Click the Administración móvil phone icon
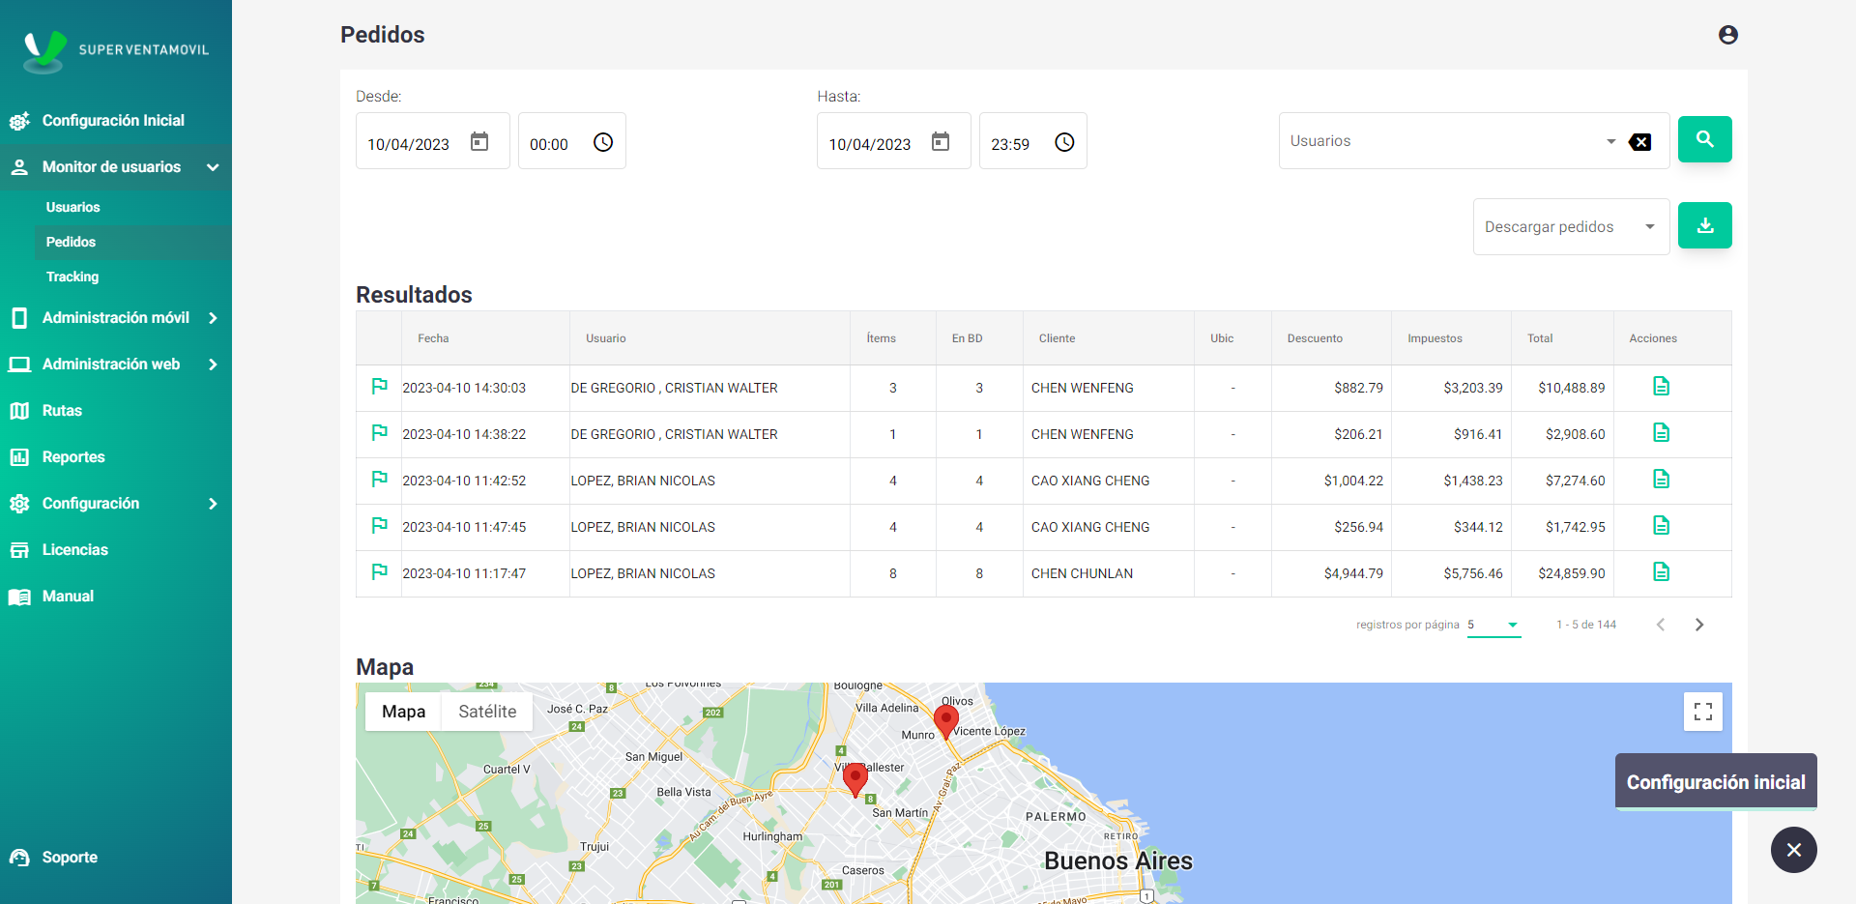Viewport: 1856px width, 904px height. (x=19, y=318)
